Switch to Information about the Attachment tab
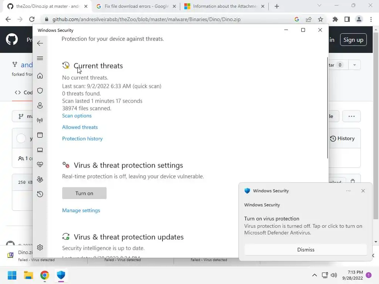This screenshot has width=379, height=284. [224, 6]
